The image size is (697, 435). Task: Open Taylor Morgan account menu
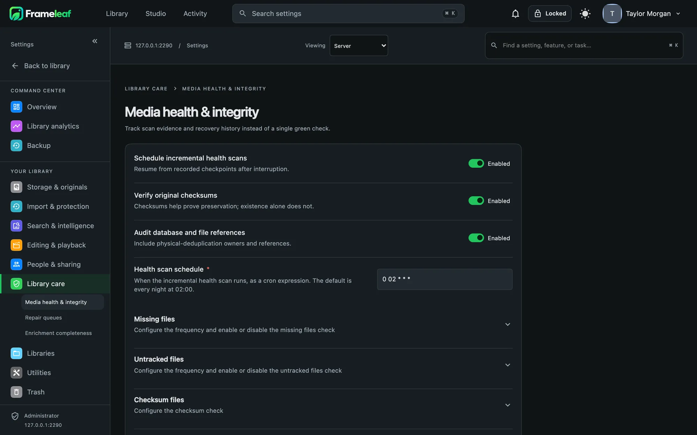click(x=642, y=14)
